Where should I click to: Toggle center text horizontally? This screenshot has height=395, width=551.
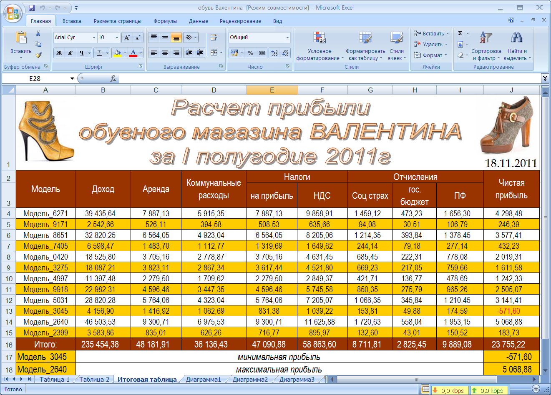(165, 52)
